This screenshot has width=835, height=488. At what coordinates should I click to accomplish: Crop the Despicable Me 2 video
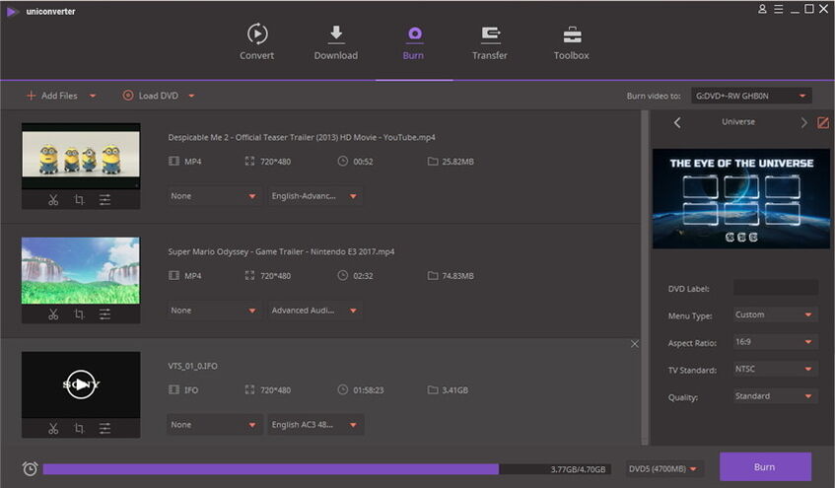79,200
